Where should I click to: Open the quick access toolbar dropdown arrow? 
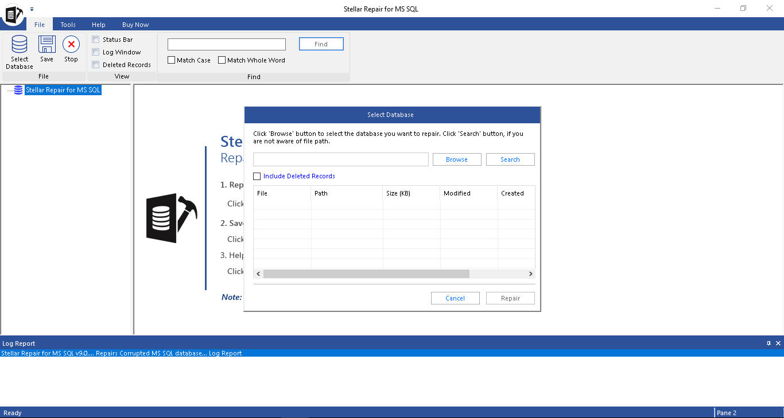(32, 9)
